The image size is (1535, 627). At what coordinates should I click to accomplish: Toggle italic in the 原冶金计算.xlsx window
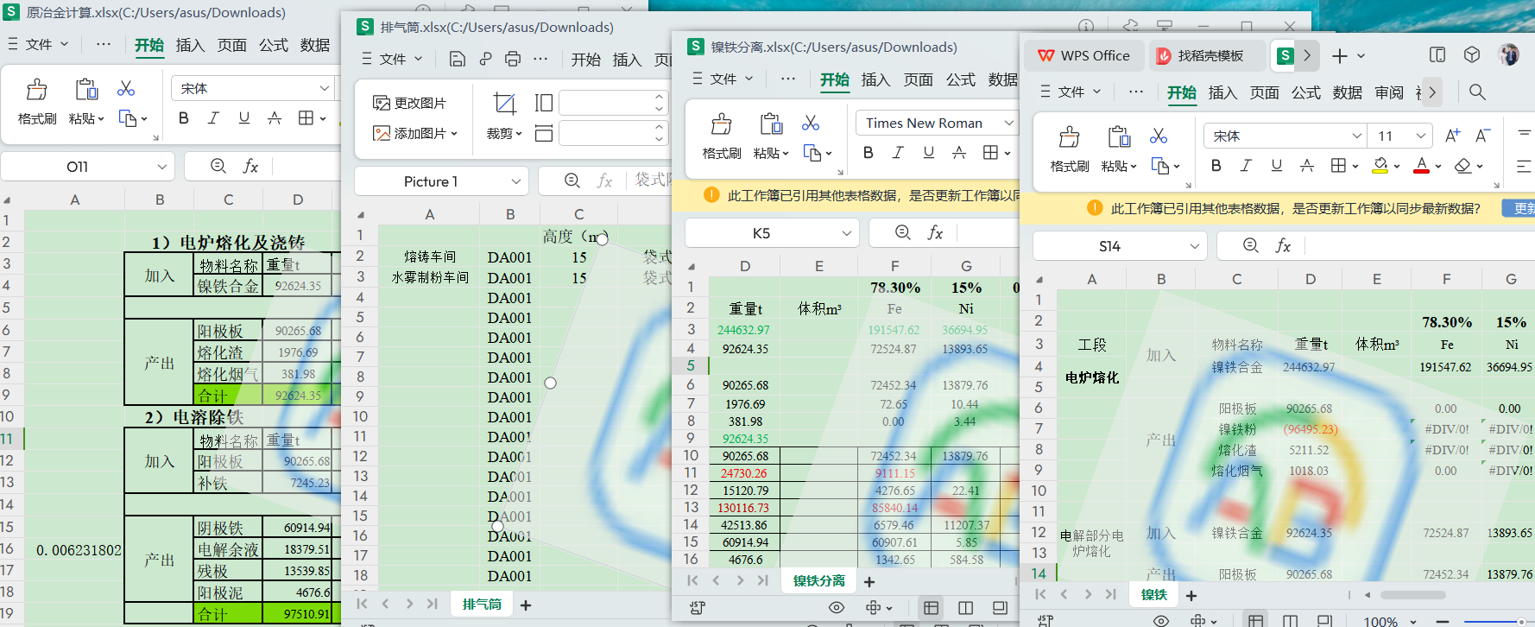click(213, 118)
